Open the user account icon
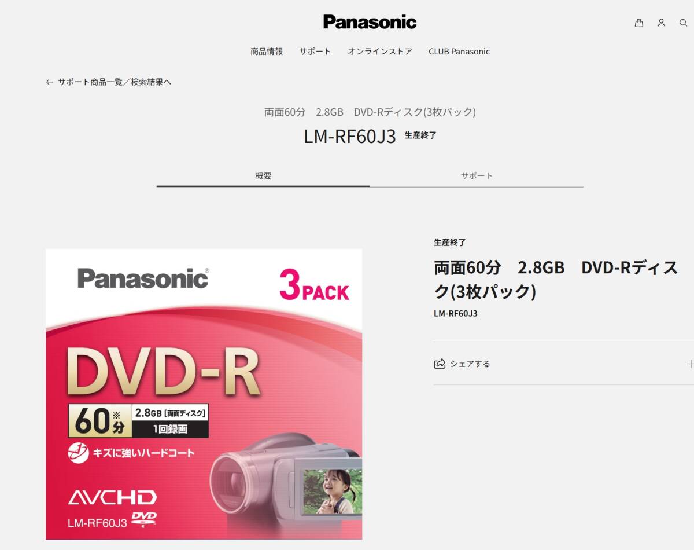Viewport: 694px width, 550px height. pos(661,23)
